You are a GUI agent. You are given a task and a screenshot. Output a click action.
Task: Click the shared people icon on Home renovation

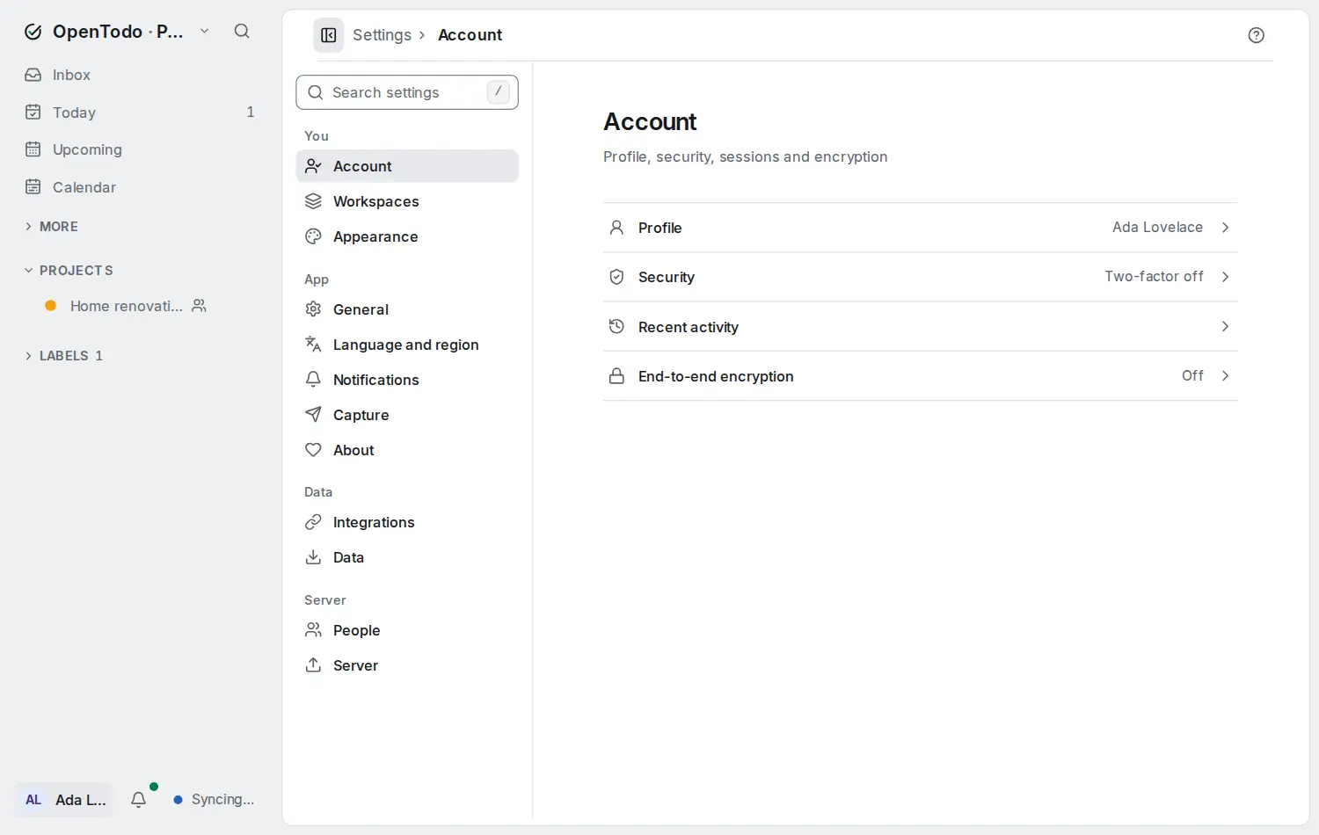[200, 306]
